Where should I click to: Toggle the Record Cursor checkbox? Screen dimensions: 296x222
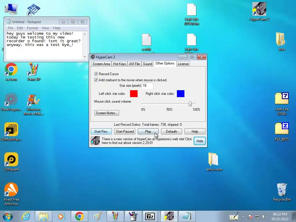tap(96, 74)
